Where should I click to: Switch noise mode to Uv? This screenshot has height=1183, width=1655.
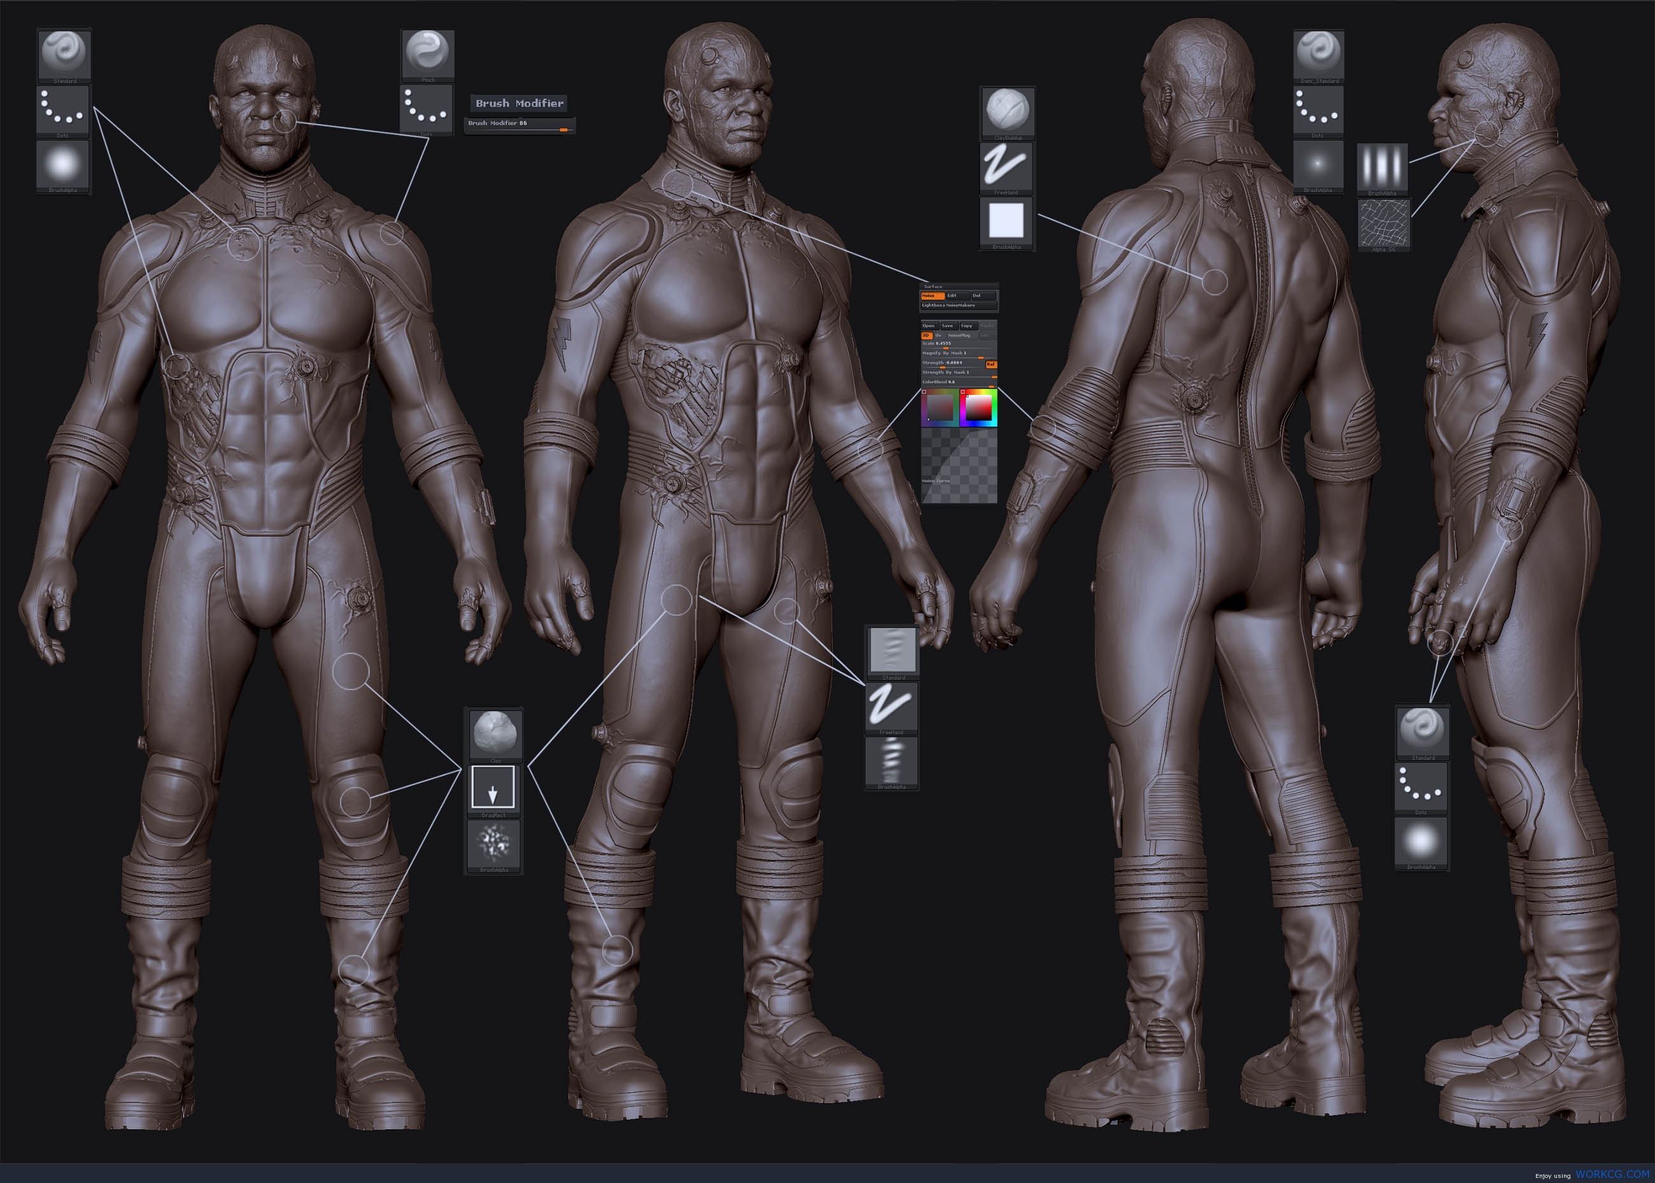(x=938, y=336)
